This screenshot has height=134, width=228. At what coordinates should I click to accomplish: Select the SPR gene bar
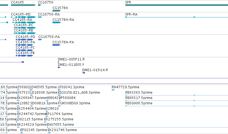pos(177,5)
